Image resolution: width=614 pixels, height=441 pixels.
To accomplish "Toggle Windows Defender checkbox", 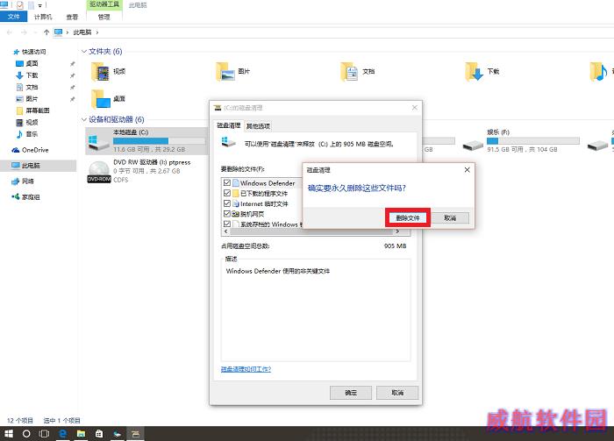I will (x=226, y=182).
